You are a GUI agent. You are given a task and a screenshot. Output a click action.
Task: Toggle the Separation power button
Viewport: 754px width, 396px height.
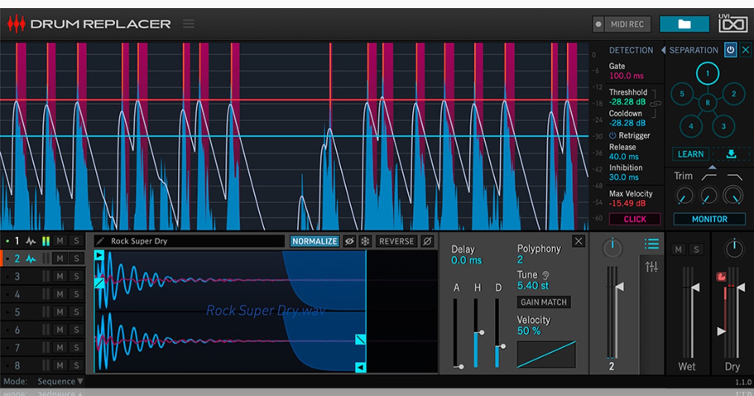coord(730,50)
